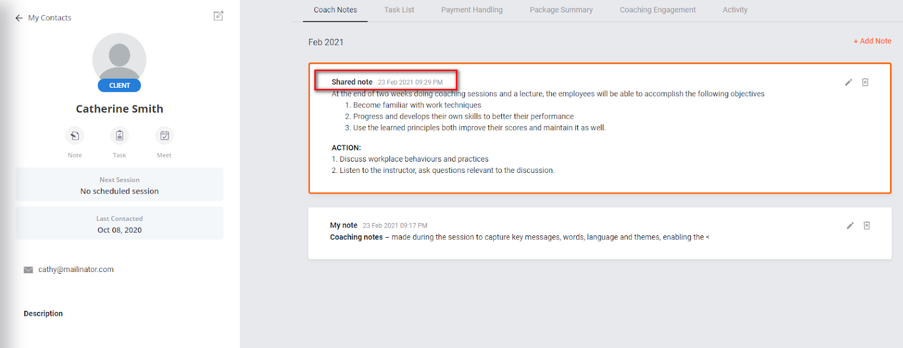
Task: Click the CLIENT badge
Action: [x=119, y=86]
